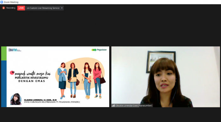This screenshot has height=122, width=221.
Task: Select the speaker's webcam video tile
Action: tap(166, 77)
